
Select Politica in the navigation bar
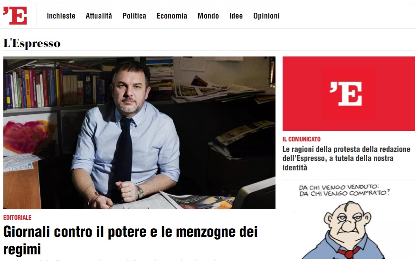[x=134, y=16]
